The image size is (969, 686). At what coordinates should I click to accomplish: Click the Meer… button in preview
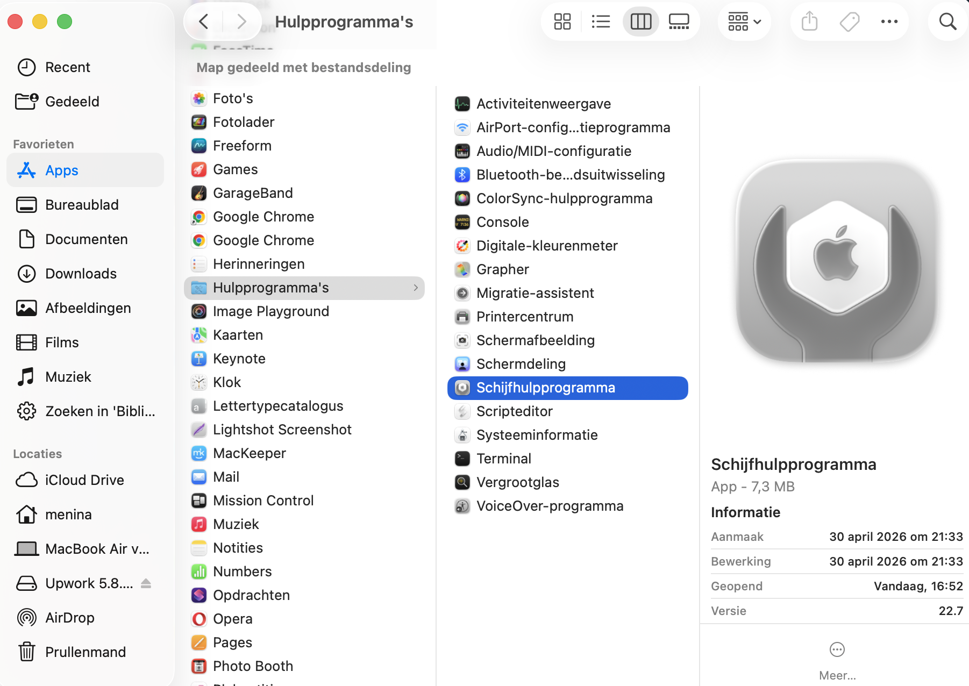[837, 661]
